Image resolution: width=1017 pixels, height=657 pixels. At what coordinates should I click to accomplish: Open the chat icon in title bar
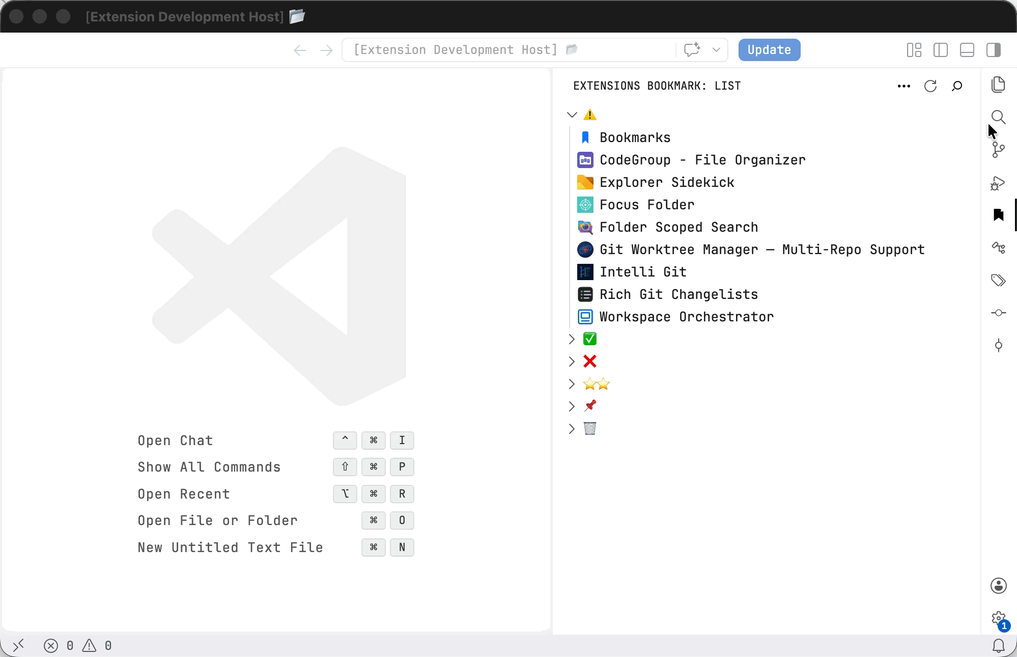(692, 50)
